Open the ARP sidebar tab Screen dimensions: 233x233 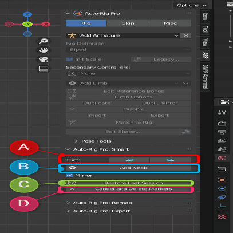(205, 56)
